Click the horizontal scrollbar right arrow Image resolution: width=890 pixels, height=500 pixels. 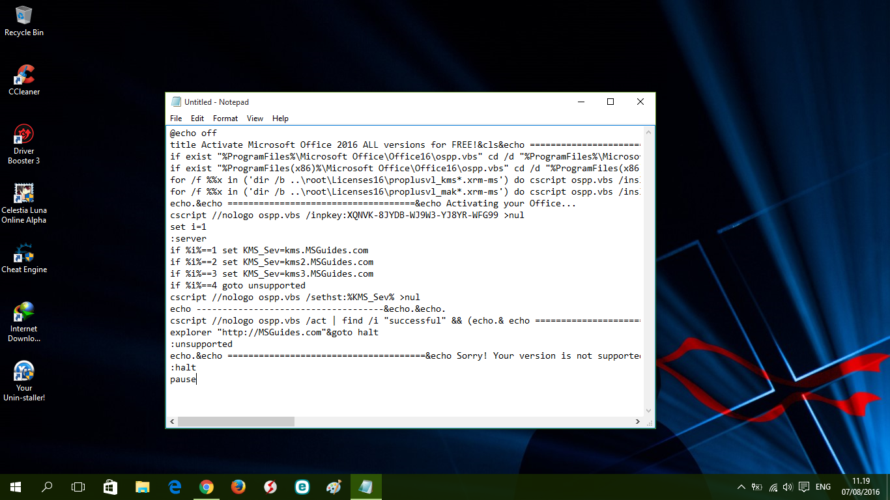(x=638, y=422)
